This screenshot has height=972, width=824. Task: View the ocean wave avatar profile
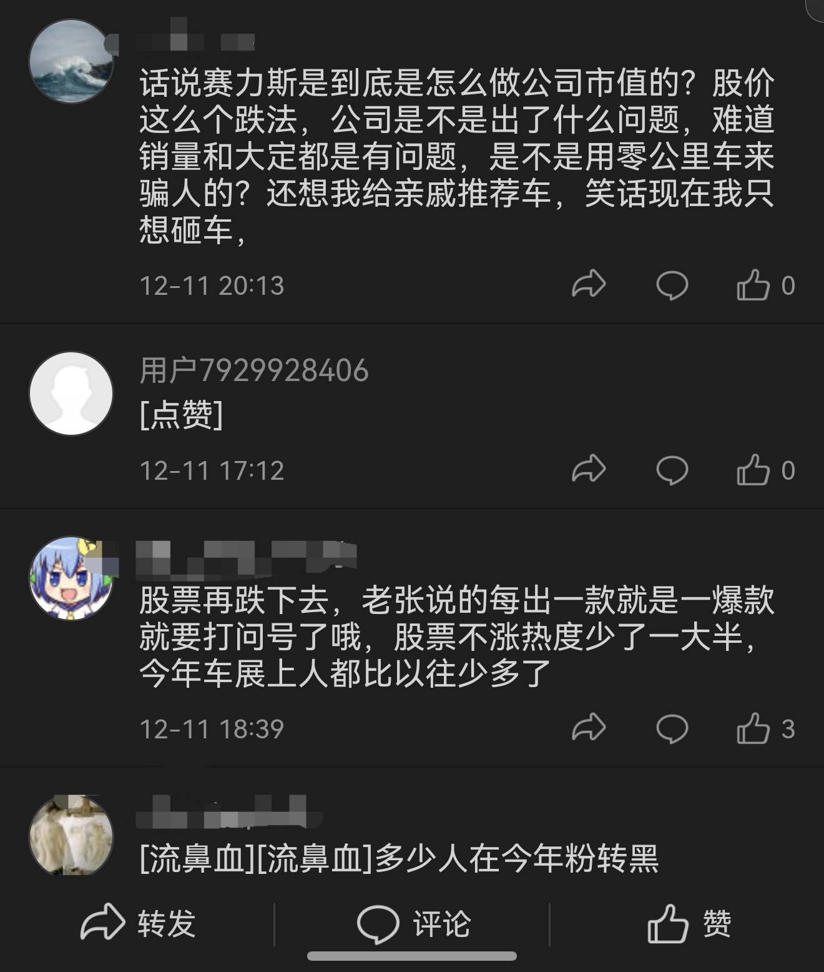pos(71,61)
